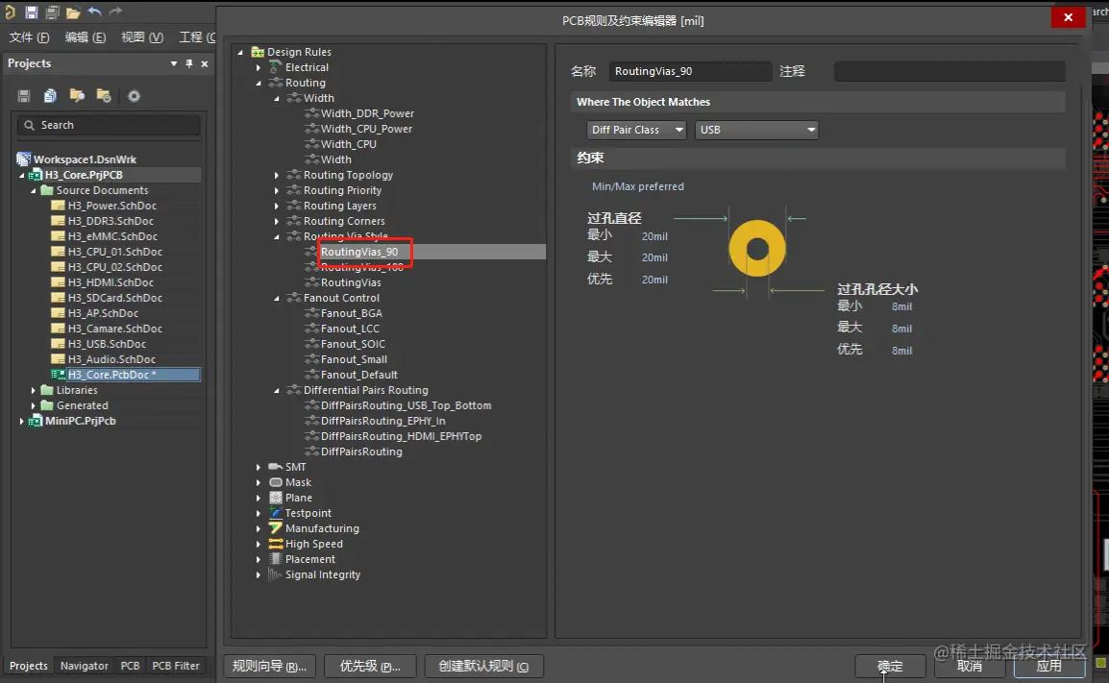Viewport: 1109px width, 683px height.
Task: Collapse the Source Documents folder
Action: coord(34,190)
